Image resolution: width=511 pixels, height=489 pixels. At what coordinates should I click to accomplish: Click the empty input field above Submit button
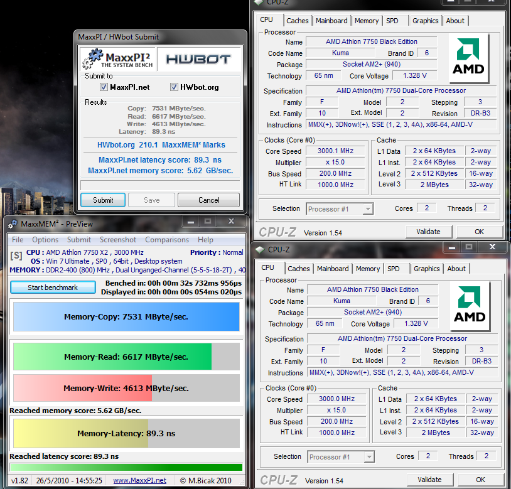pos(160,185)
